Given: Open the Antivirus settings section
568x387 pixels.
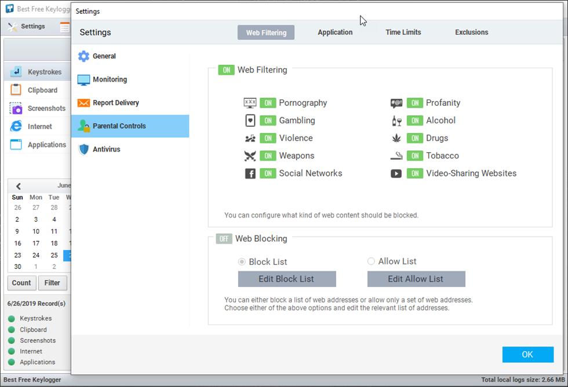Looking at the screenshot, I should (x=130, y=149).
